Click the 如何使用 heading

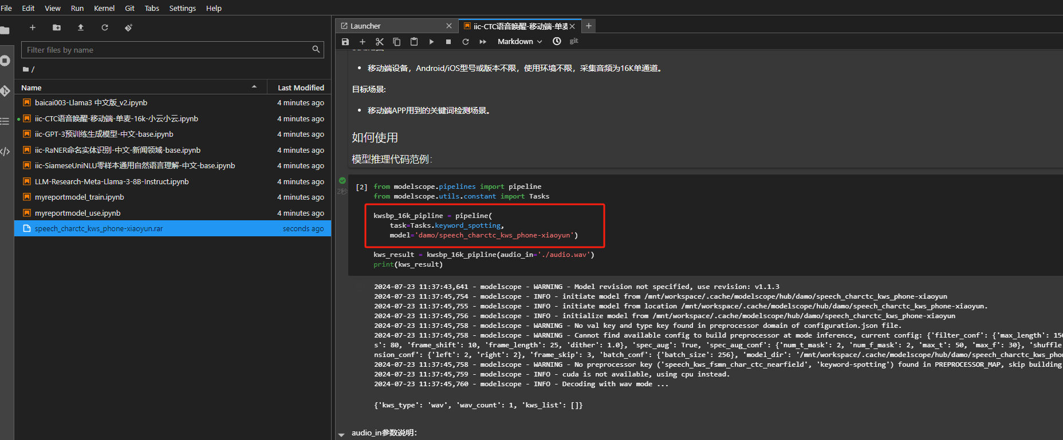[x=375, y=137]
